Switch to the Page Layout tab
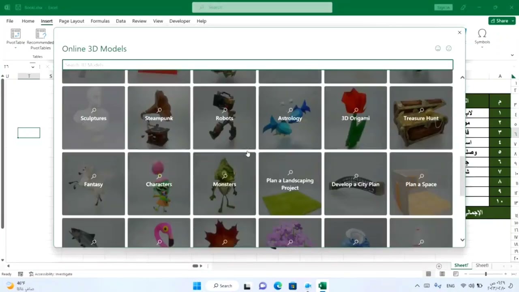This screenshot has width=519, height=292. [71, 21]
